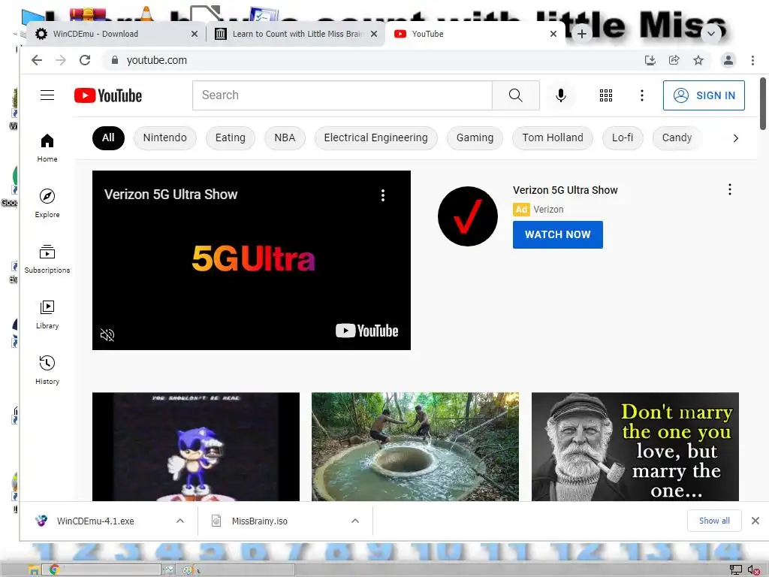Open tab search dropdown arrow
769x577 pixels.
(710, 34)
